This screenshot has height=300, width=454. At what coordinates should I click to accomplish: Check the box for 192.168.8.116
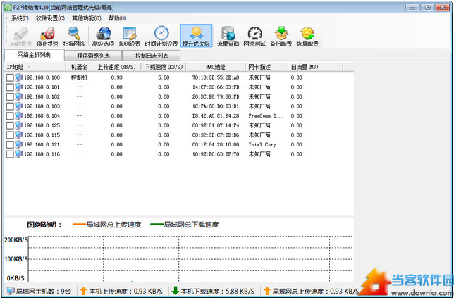tap(10, 154)
